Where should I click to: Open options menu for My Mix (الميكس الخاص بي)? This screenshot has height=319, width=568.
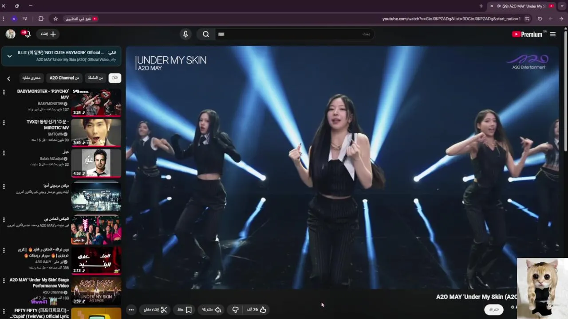click(4, 220)
